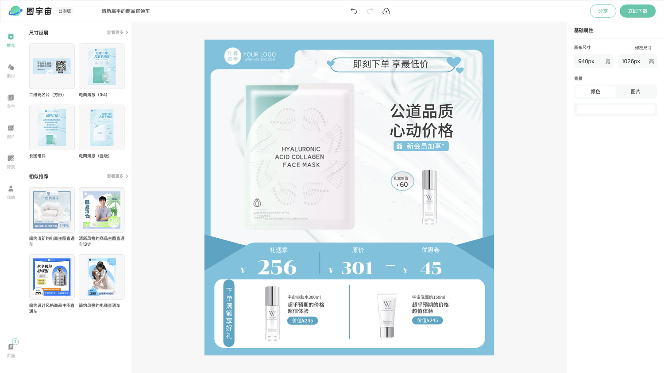The width and height of the screenshot is (664, 373).
Task: Undo the last action
Action: 354,11
